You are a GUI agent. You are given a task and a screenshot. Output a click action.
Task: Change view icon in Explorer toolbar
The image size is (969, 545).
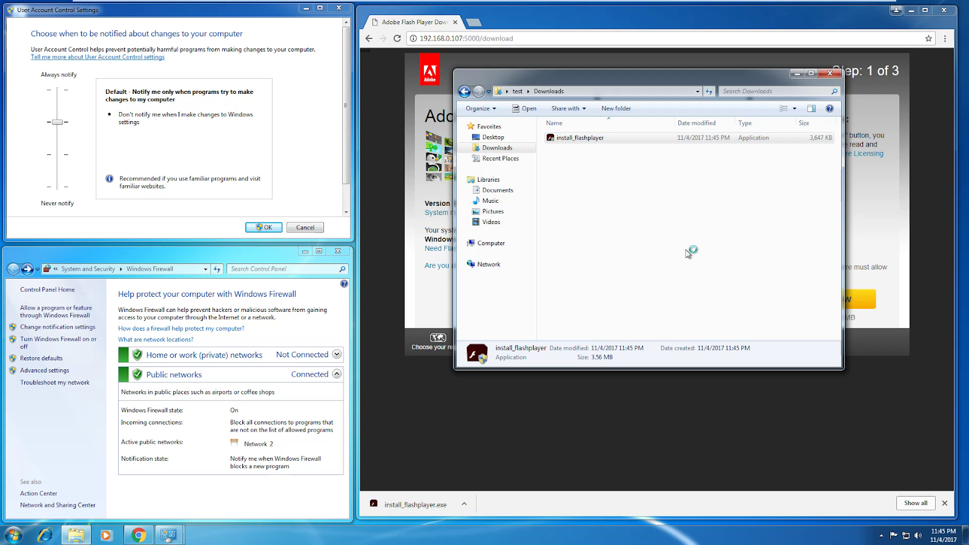point(784,108)
